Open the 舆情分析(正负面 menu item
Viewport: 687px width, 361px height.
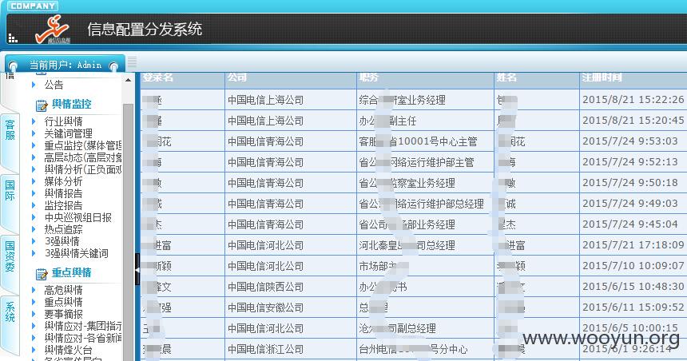tap(83, 169)
